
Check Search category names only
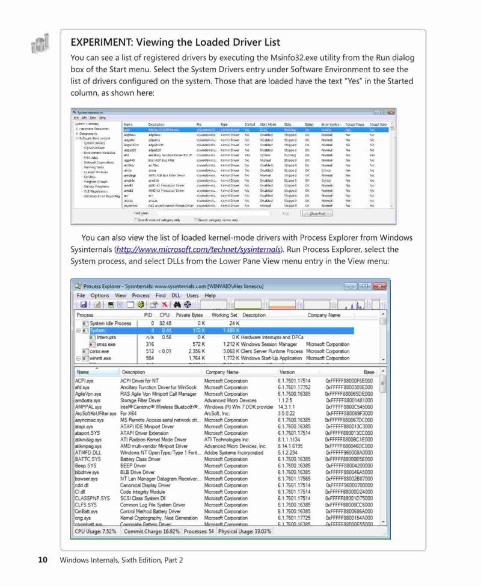[x=196, y=220]
